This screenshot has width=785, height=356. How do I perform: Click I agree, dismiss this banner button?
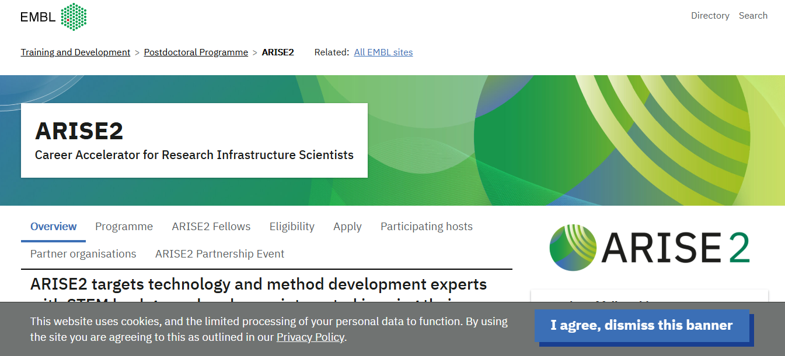tap(641, 325)
